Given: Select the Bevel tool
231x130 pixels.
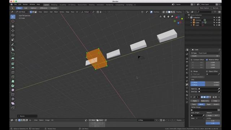Looking at the screenshot, I should point(13,68).
